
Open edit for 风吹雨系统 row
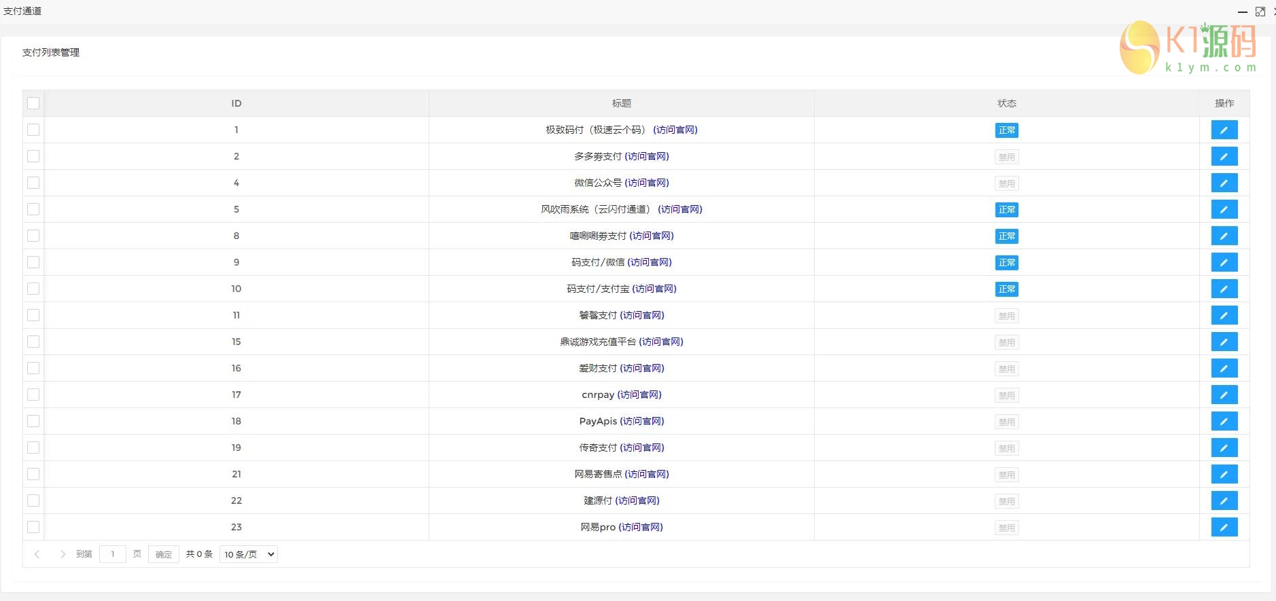[x=1224, y=209]
